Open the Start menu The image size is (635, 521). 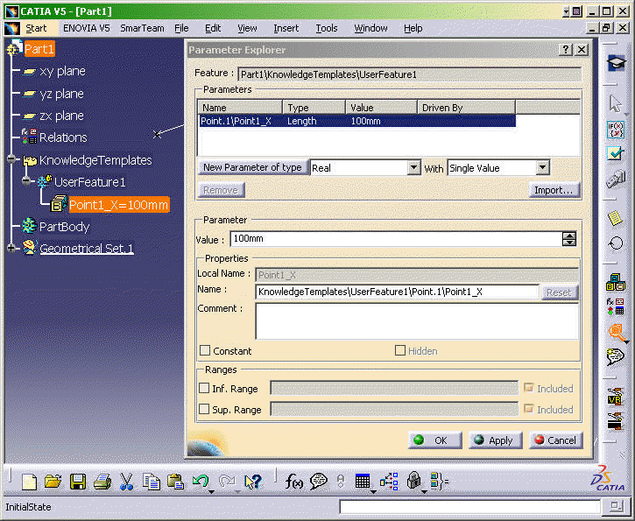36,28
